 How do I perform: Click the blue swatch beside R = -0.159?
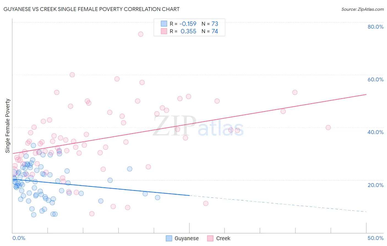pyautogui.click(x=164, y=24)
